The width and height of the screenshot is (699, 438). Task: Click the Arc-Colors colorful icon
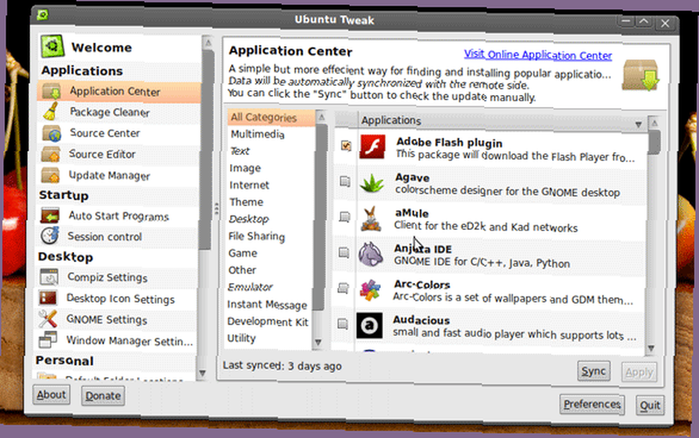coord(370,290)
